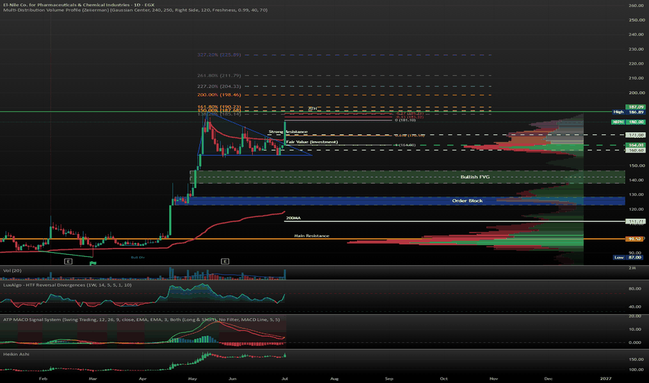This screenshot has width=649, height=383.
Task: Click the 1 (164.08) retracement label
Action: coord(405,145)
